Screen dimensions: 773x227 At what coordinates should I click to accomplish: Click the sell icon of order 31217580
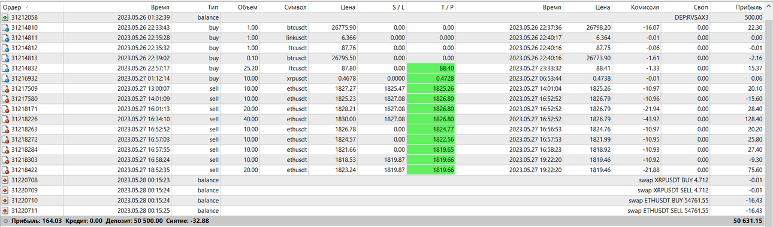tap(5, 99)
